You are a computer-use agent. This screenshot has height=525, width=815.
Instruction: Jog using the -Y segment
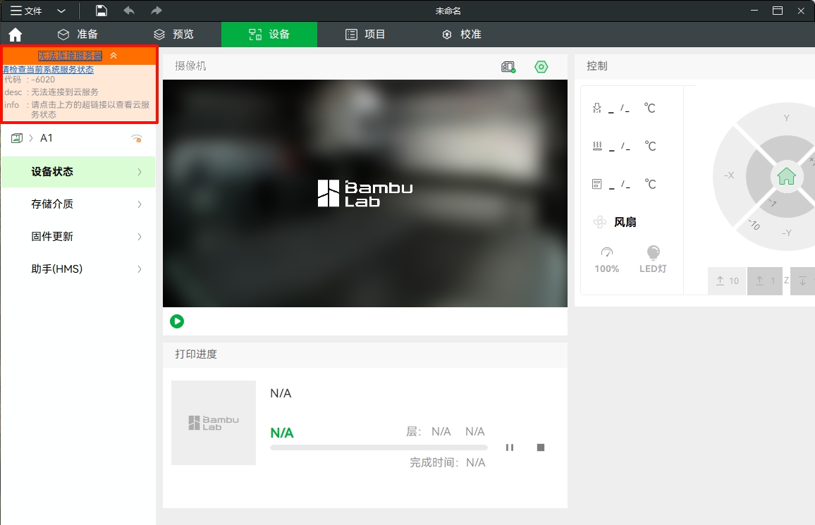pos(787,233)
